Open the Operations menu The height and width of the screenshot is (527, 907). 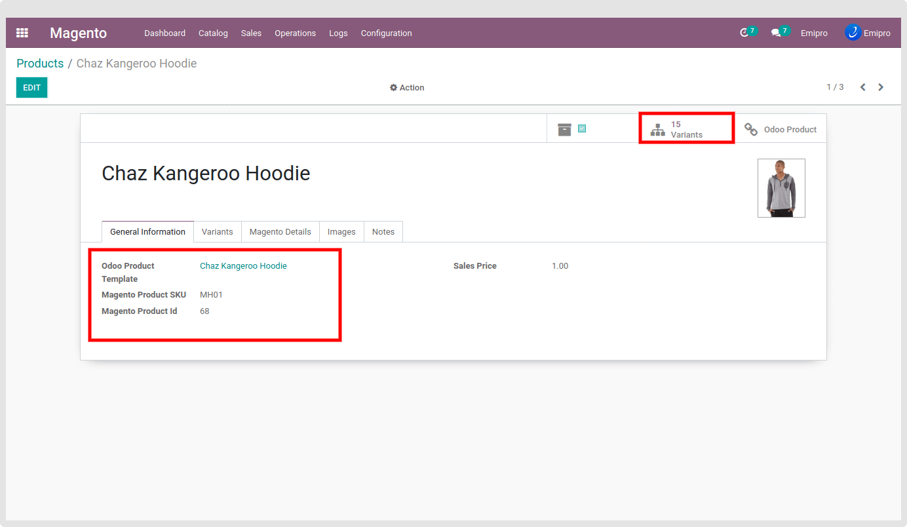[x=295, y=33]
